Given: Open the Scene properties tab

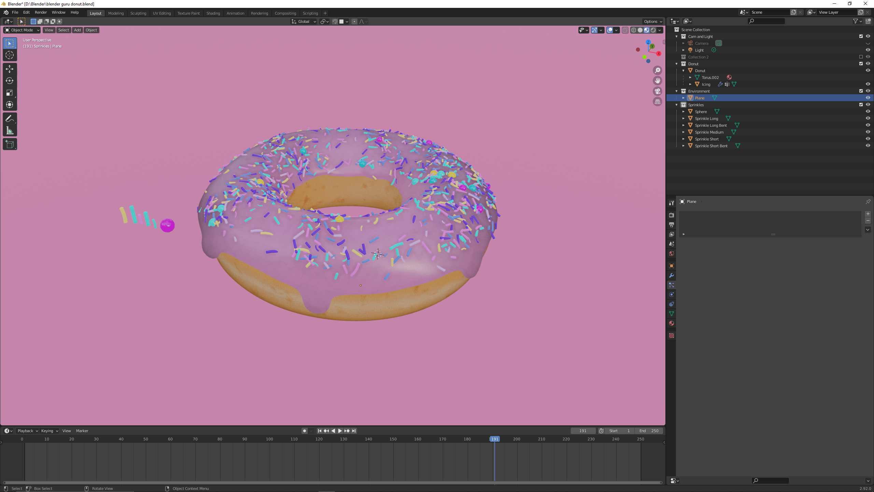Looking at the screenshot, I should pyautogui.click(x=672, y=244).
